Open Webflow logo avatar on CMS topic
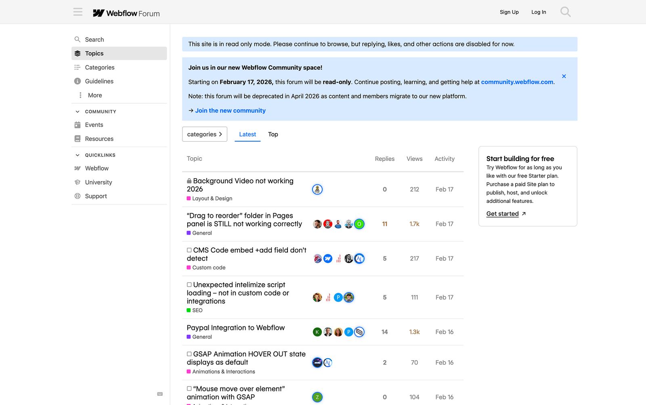The width and height of the screenshot is (646, 405). (x=328, y=259)
